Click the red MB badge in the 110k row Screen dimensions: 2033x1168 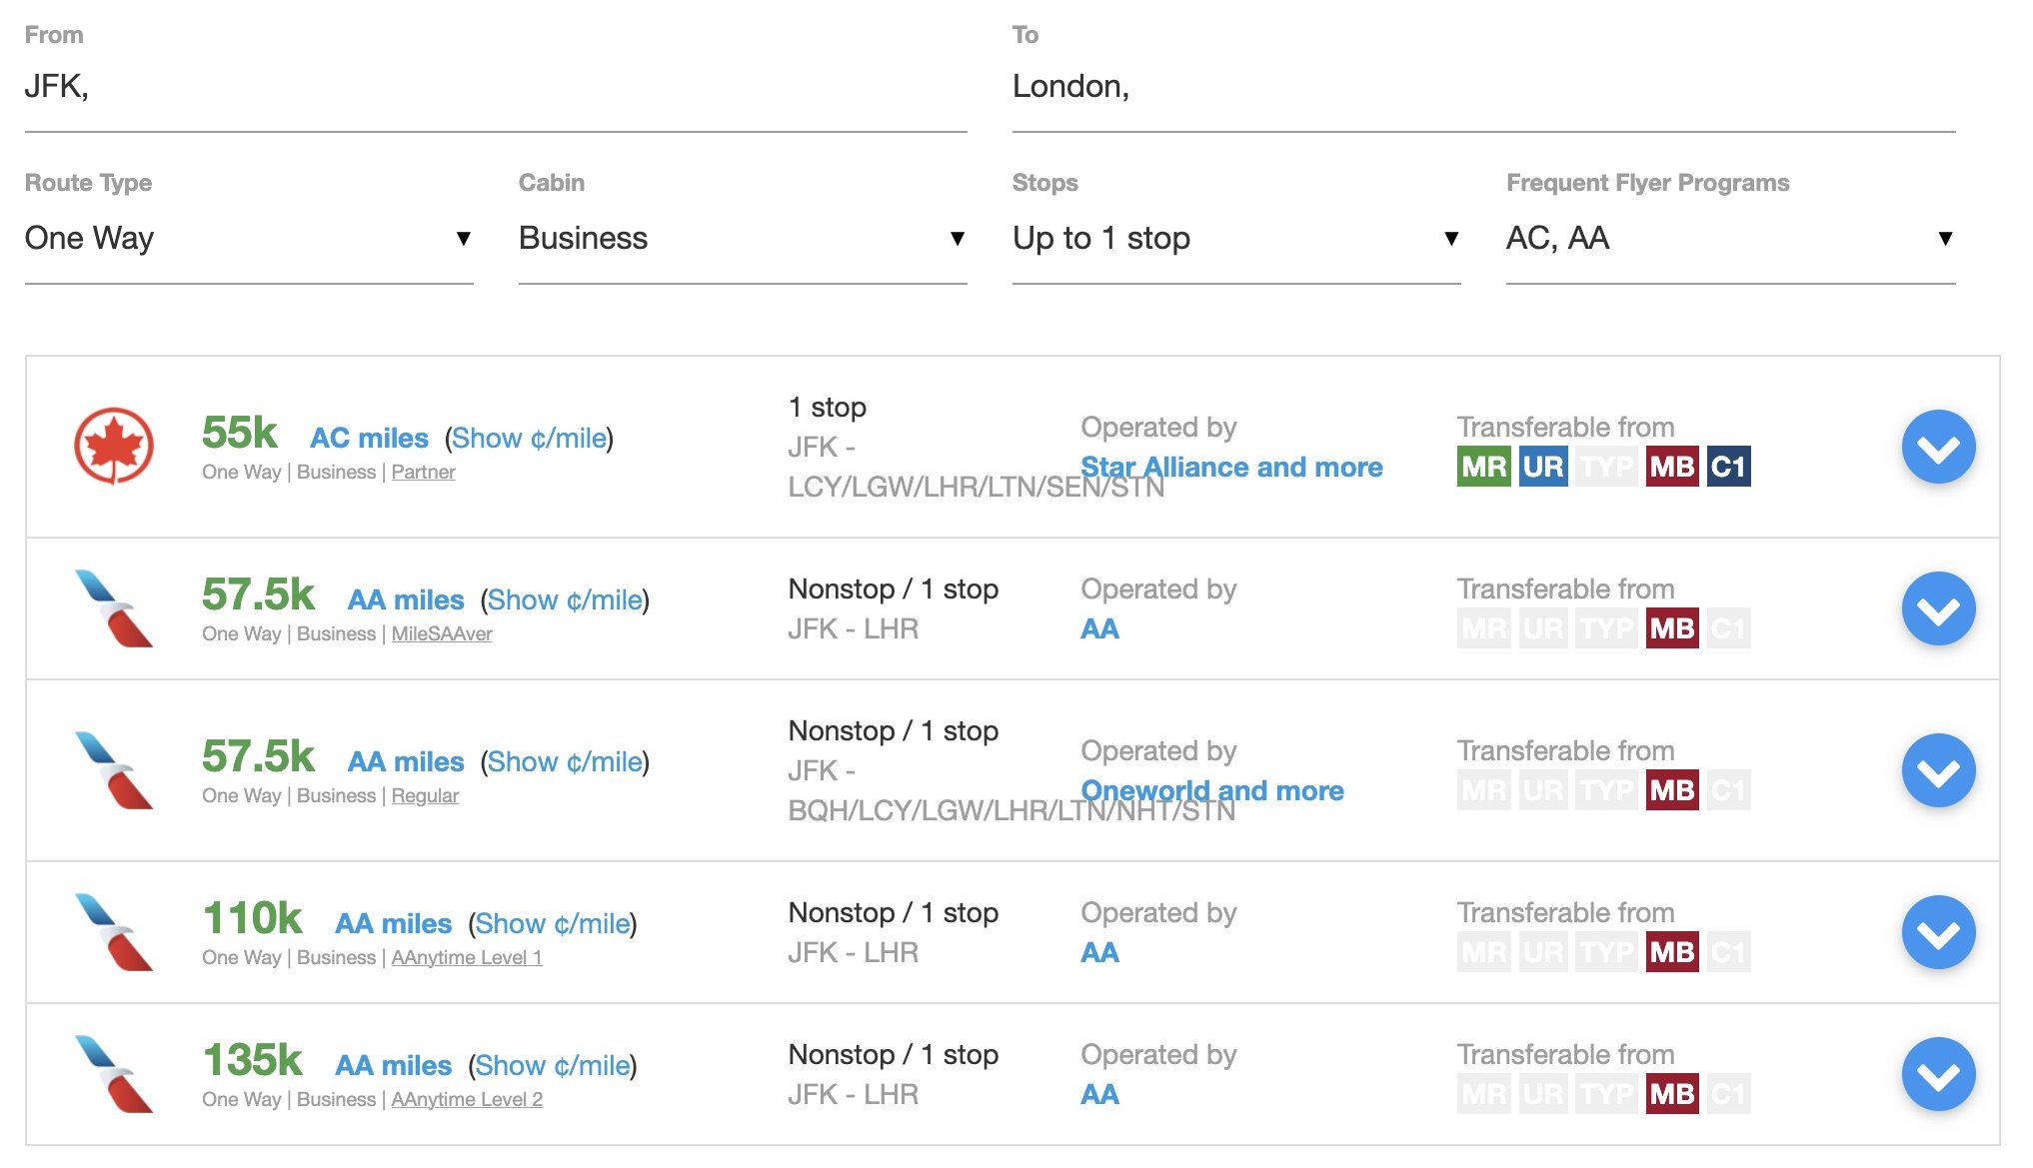(x=1672, y=952)
